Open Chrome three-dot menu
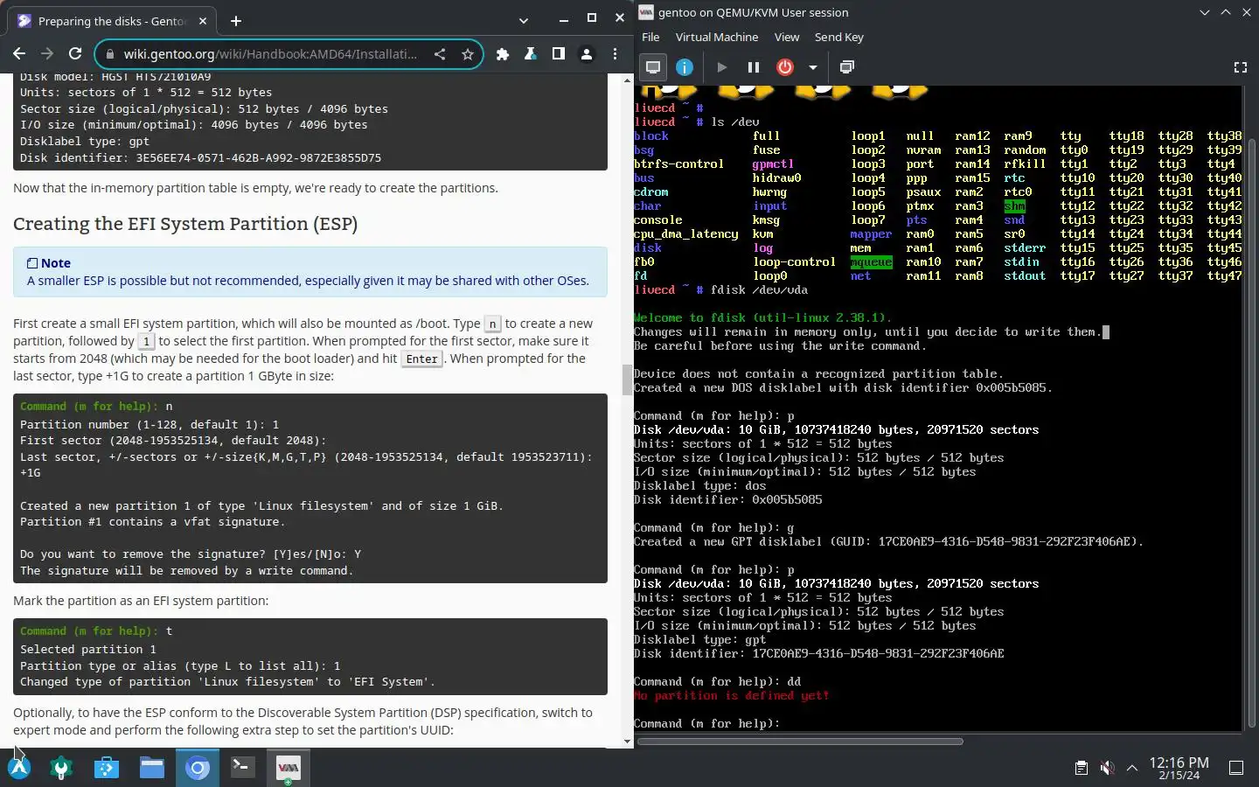Screen dimensions: 1259x787 click(x=615, y=54)
